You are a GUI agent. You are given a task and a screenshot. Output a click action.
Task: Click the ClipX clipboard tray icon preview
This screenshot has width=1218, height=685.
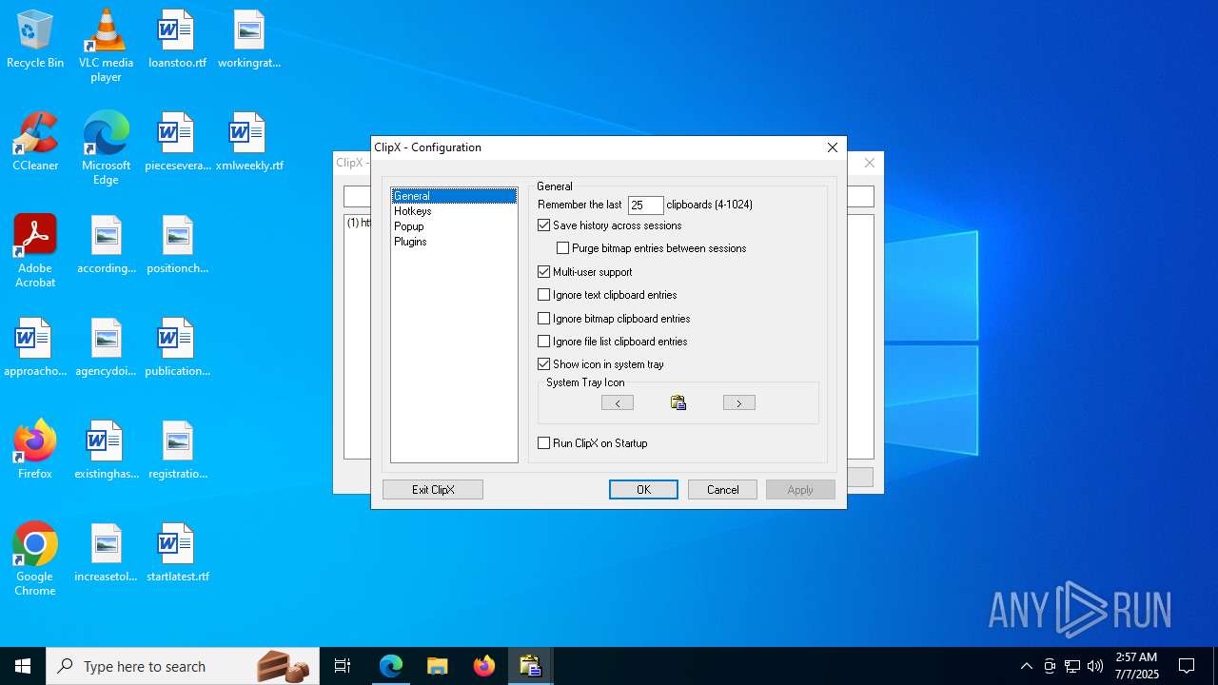pyautogui.click(x=678, y=403)
